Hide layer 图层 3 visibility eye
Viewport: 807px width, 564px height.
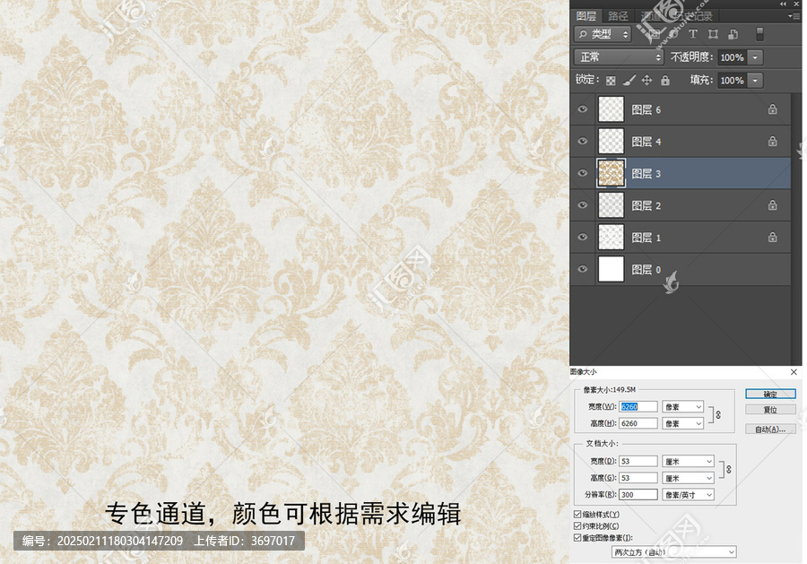pos(583,173)
